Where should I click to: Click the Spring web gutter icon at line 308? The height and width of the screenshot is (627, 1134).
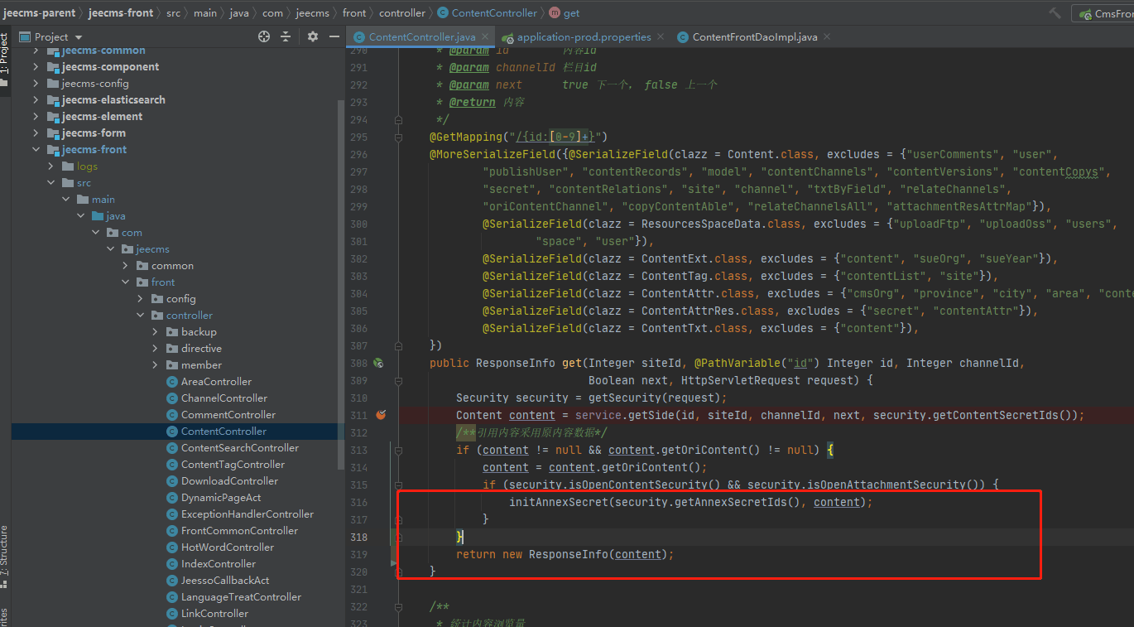tap(378, 363)
